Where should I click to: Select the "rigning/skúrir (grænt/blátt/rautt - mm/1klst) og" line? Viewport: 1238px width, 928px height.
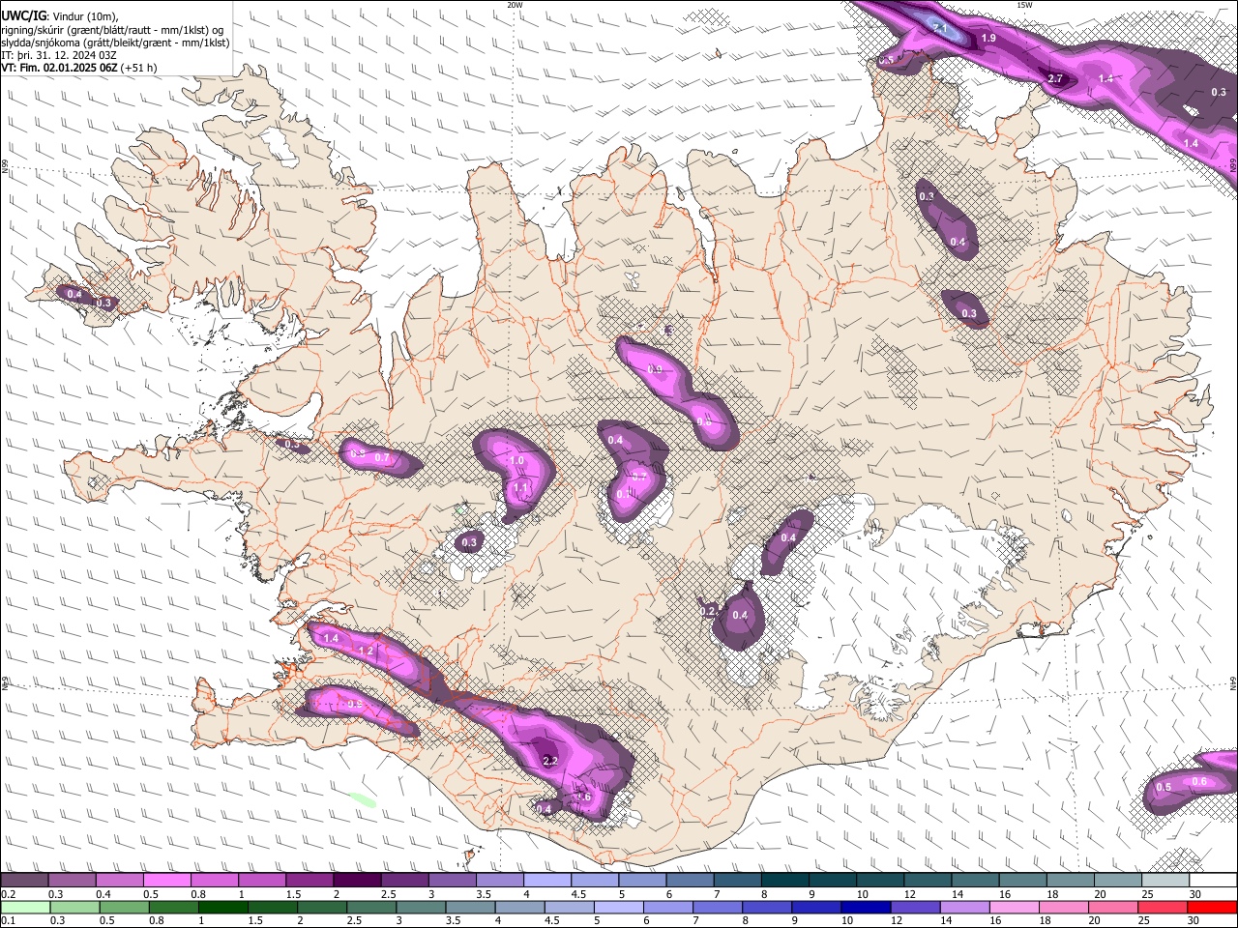[112, 29]
